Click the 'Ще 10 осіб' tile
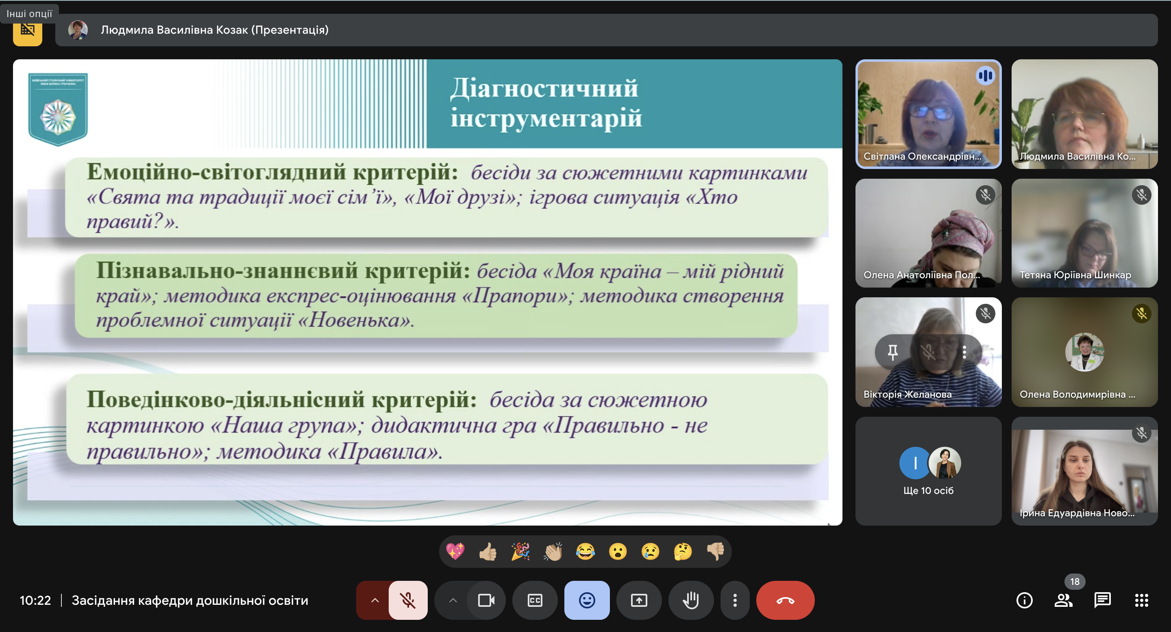Image resolution: width=1171 pixels, height=632 pixels. [x=928, y=471]
